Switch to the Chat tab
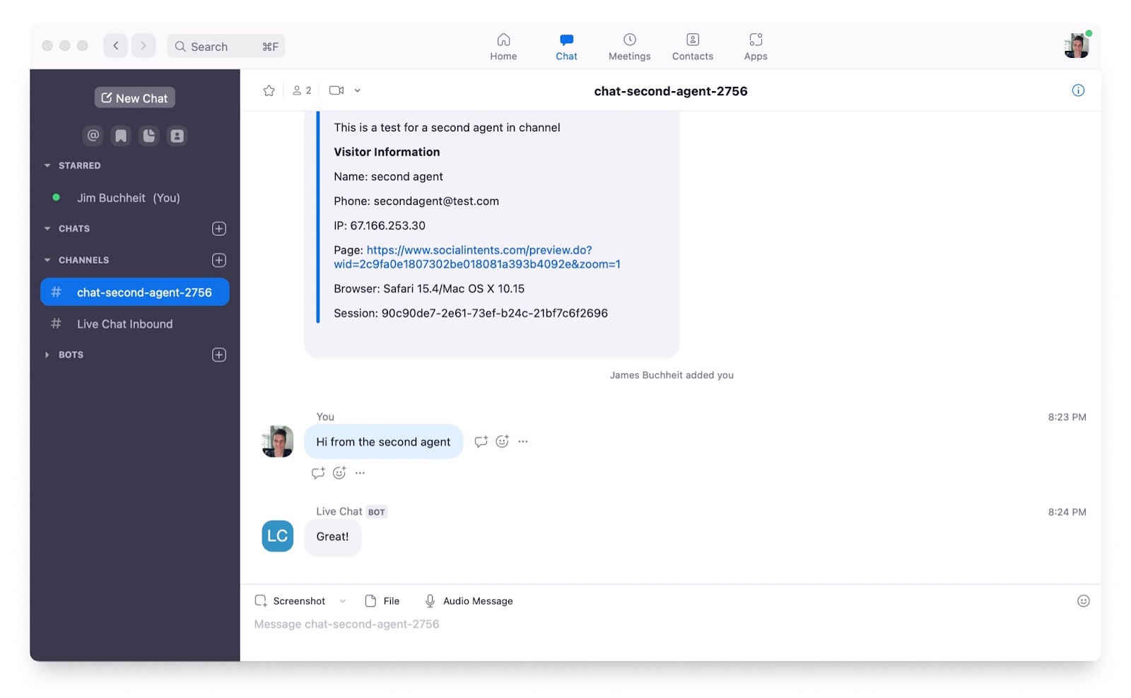The height and width of the screenshot is (698, 1131). pyautogui.click(x=566, y=47)
